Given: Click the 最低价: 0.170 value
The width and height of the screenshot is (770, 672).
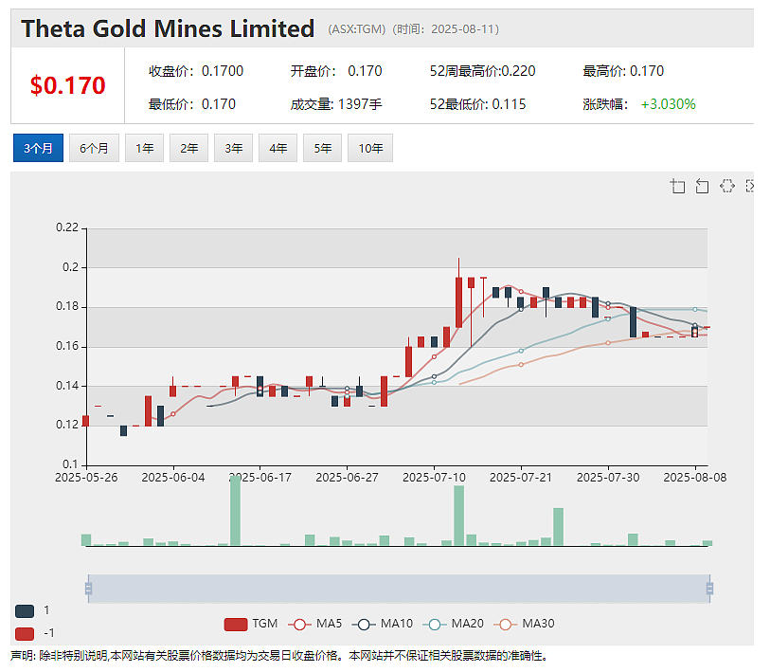Looking at the screenshot, I should 192,104.
